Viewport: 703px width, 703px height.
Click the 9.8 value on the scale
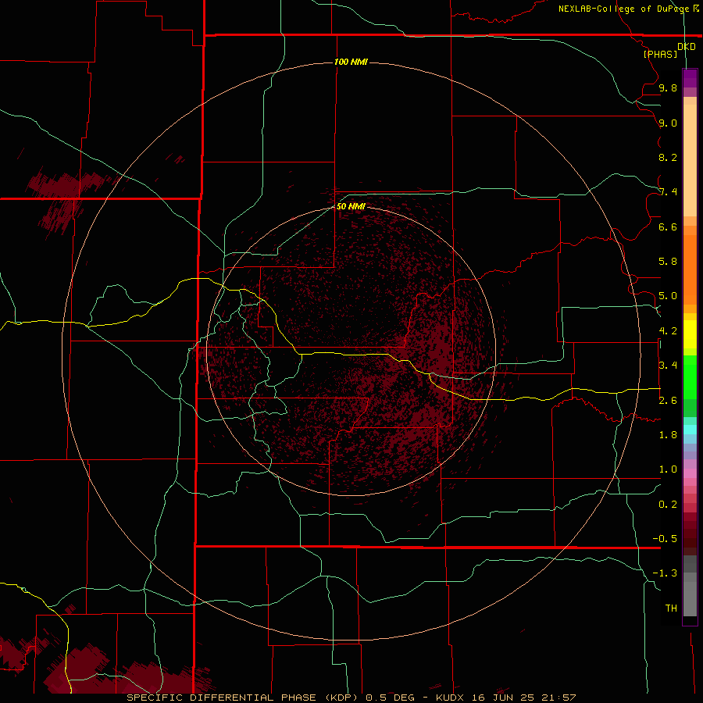click(668, 87)
